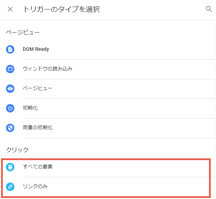Click the ページビュー section heading
The height and width of the screenshot is (199, 216).
tap(23, 33)
